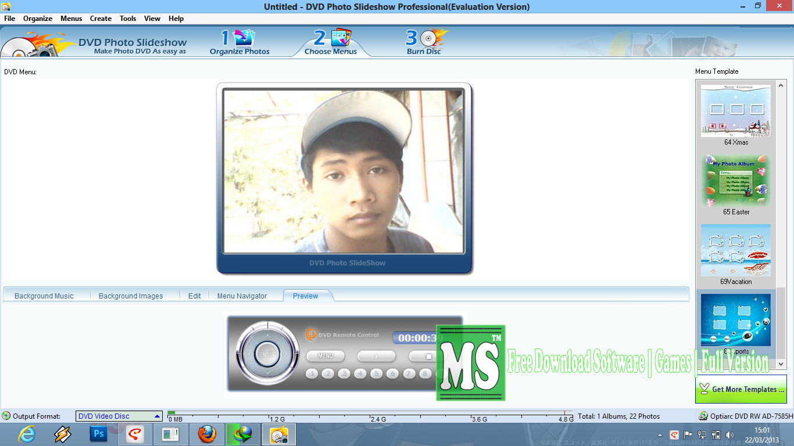This screenshot has height=446, width=794.
Task: Click number 2 on the remote
Action: click(x=328, y=373)
